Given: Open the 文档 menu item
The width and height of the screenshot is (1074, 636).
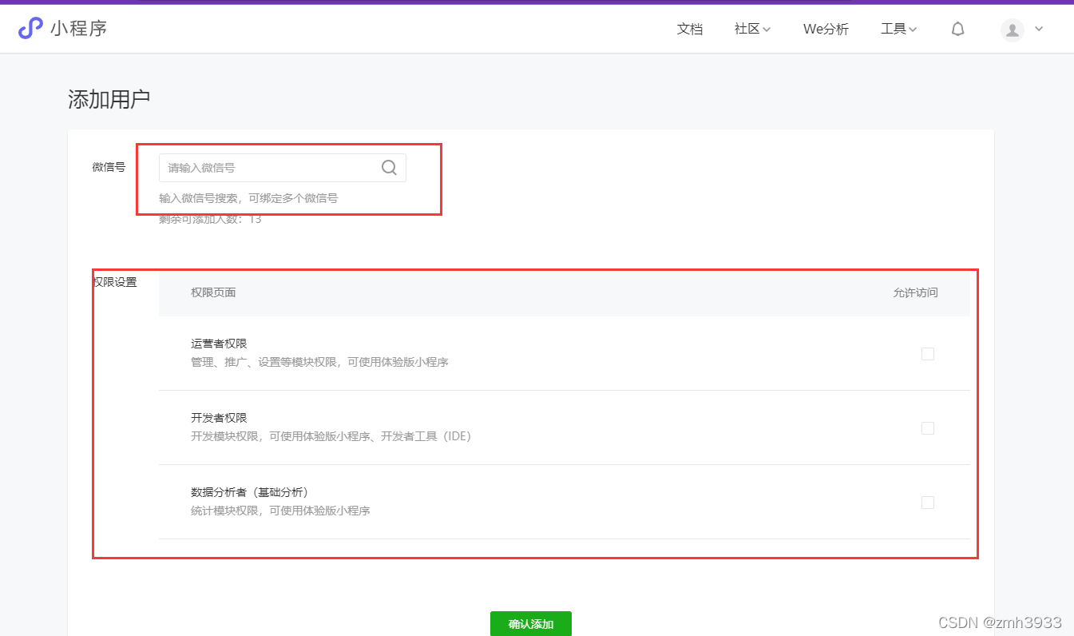Looking at the screenshot, I should click(690, 30).
